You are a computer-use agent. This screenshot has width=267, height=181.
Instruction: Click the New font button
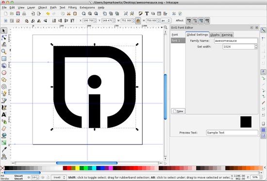[178, 111]
